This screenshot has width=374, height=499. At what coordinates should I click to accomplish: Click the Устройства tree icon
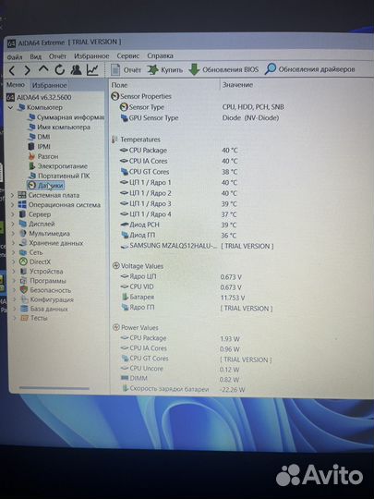[x=23, y=271]
